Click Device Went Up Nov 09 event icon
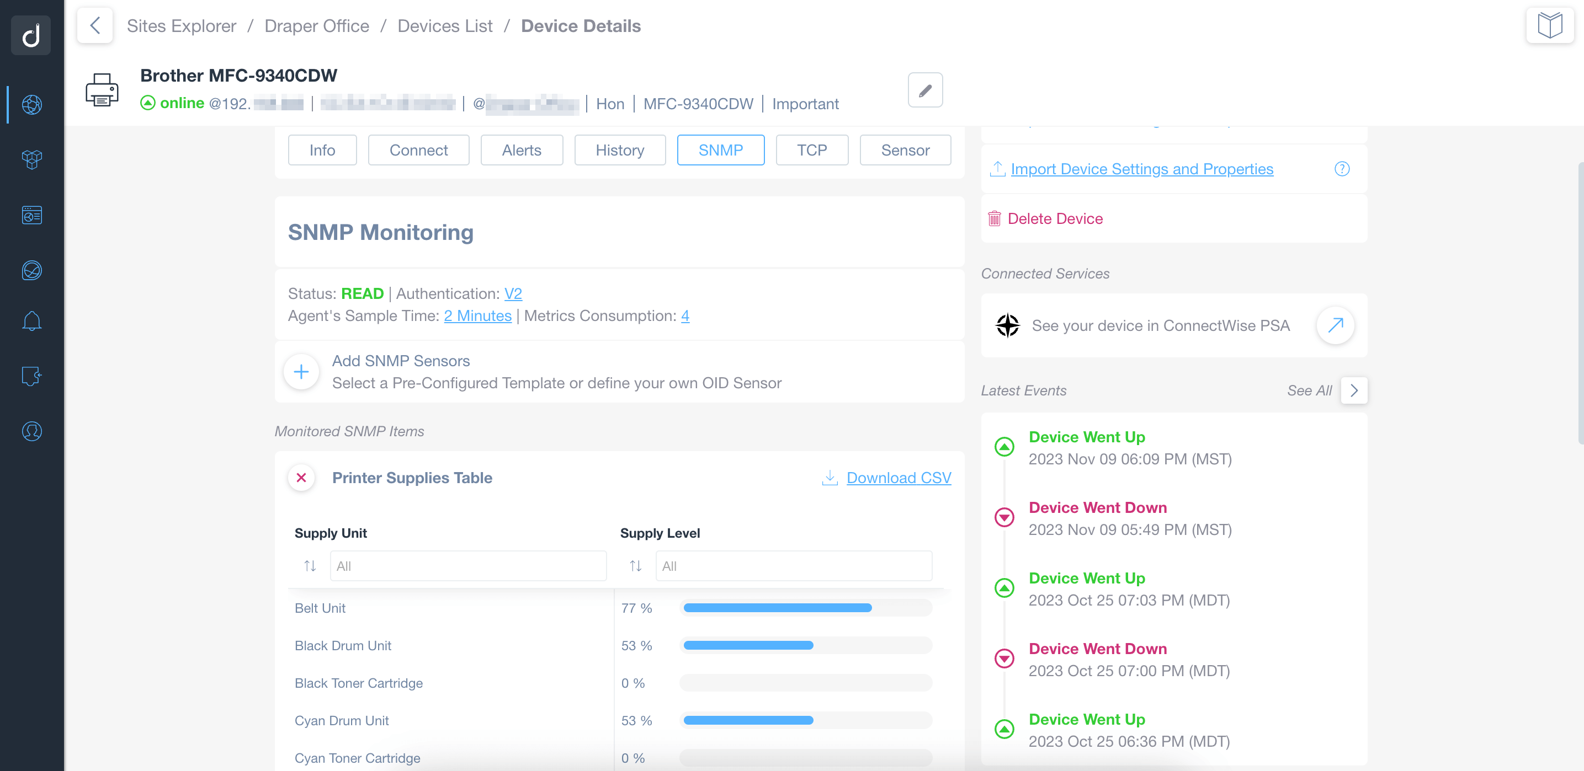 coord(1004,447)
